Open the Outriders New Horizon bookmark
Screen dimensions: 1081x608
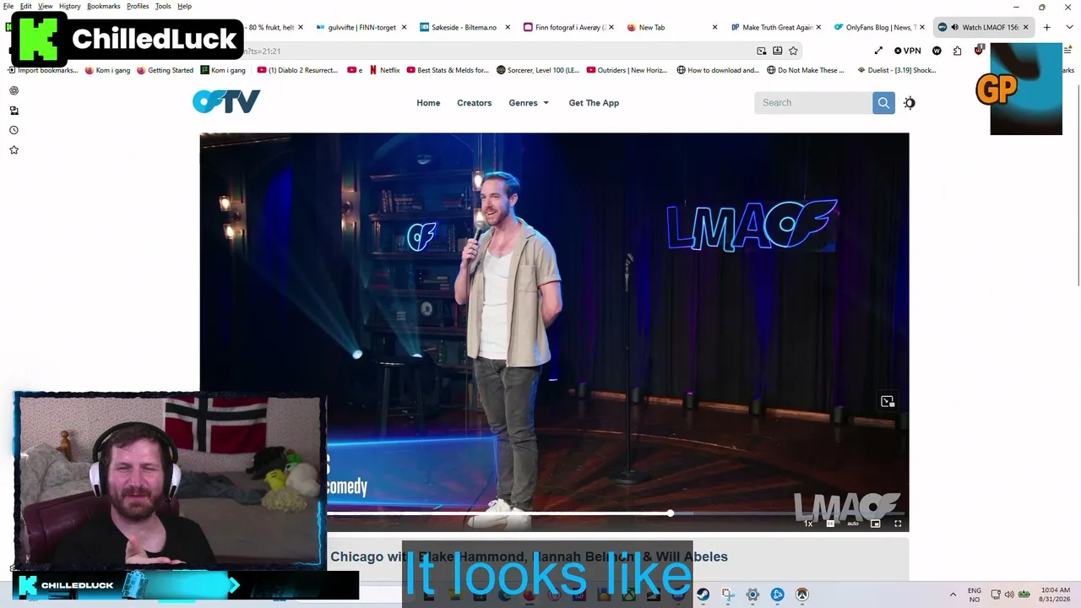click(x=628, y=70)
